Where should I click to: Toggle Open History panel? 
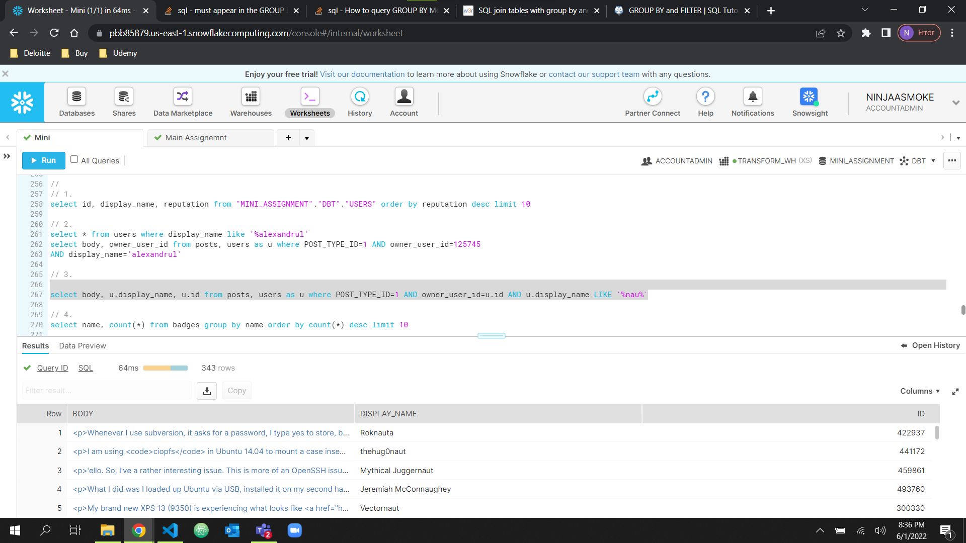929,345
